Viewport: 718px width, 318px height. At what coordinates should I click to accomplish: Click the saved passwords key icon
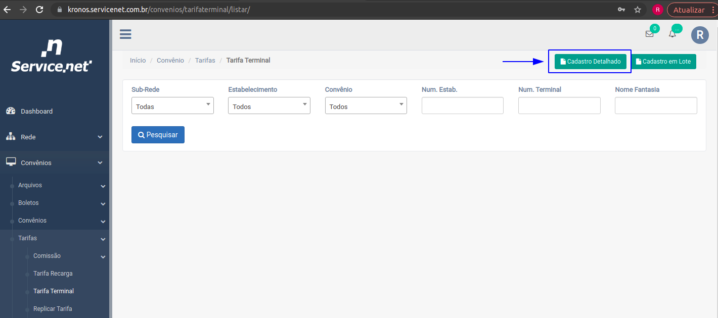point(621,10)
